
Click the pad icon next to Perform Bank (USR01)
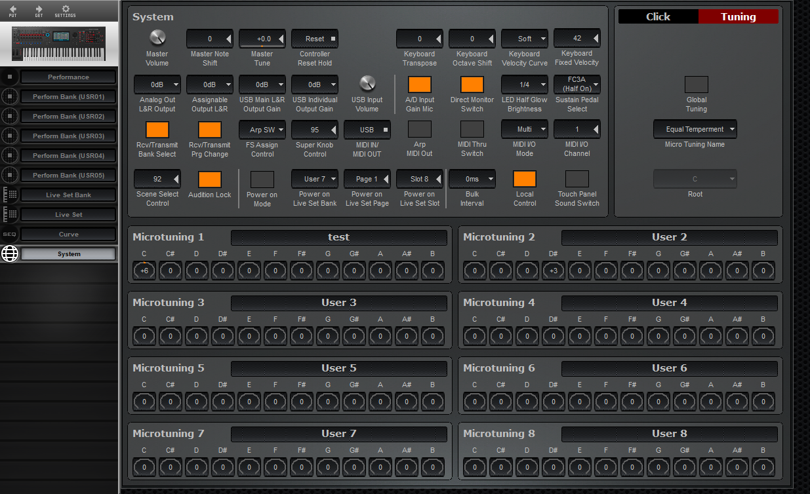pyautogui.click(x=9, y=96)
